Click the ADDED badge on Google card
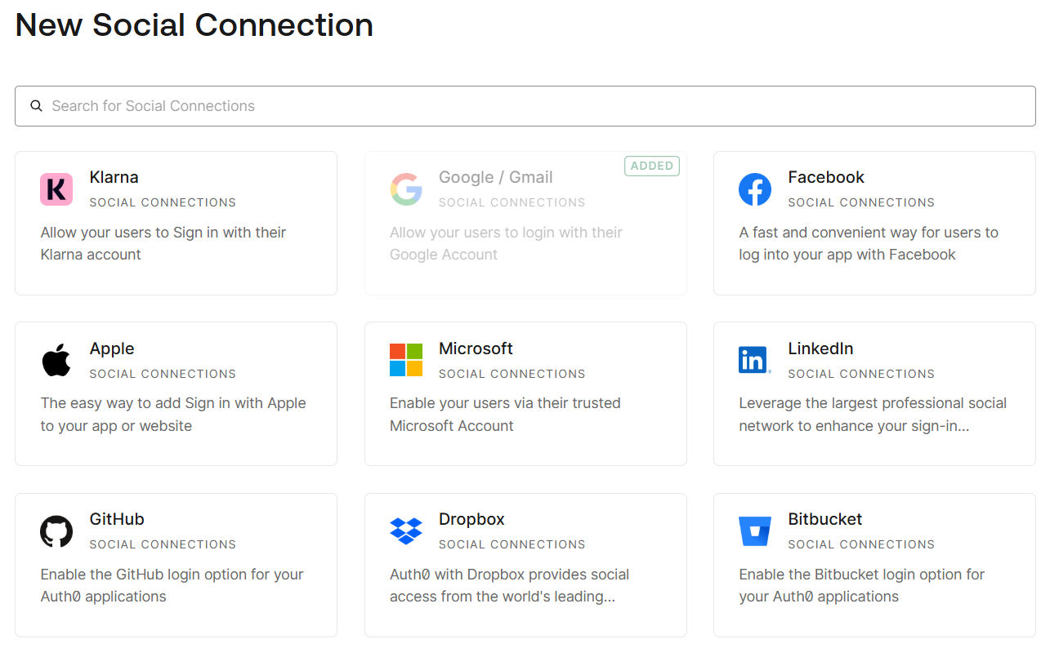1050x648 pixels. tap(652, 166)
